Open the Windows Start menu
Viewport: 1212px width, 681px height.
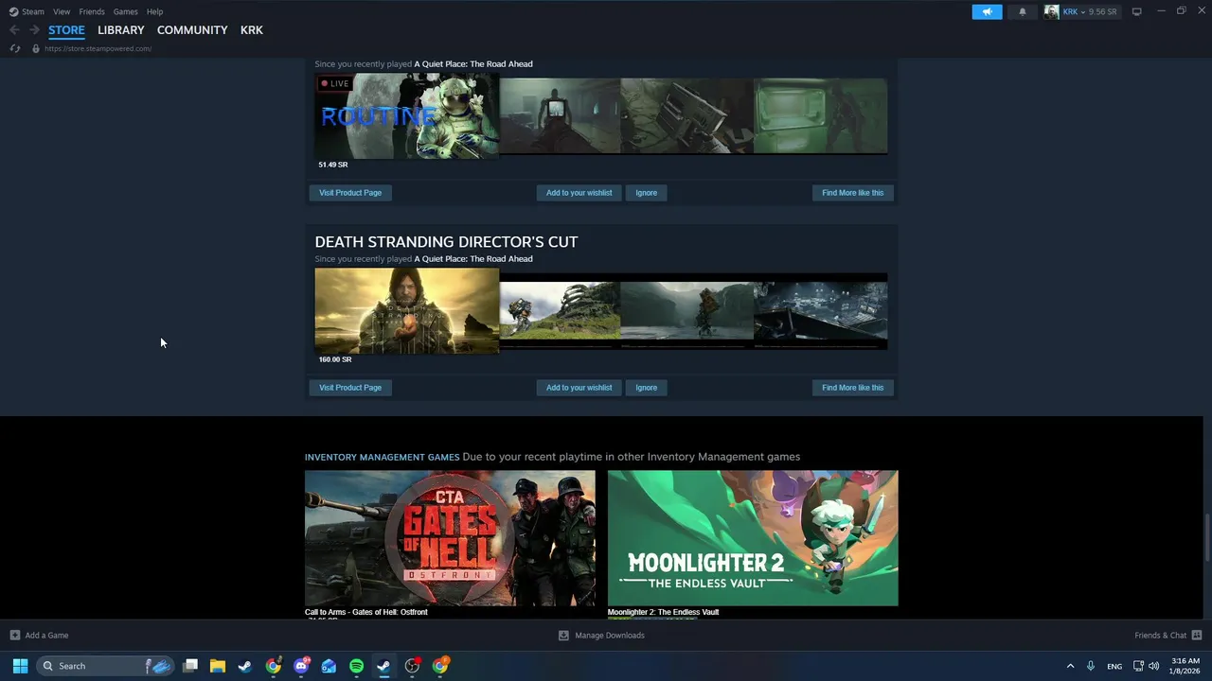(20, 666)
